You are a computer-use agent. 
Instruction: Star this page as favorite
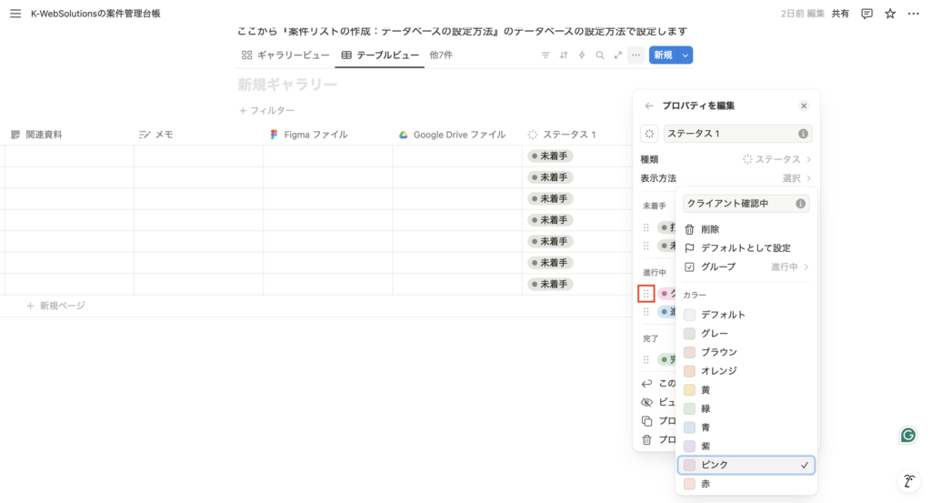[x=890, y=14]
